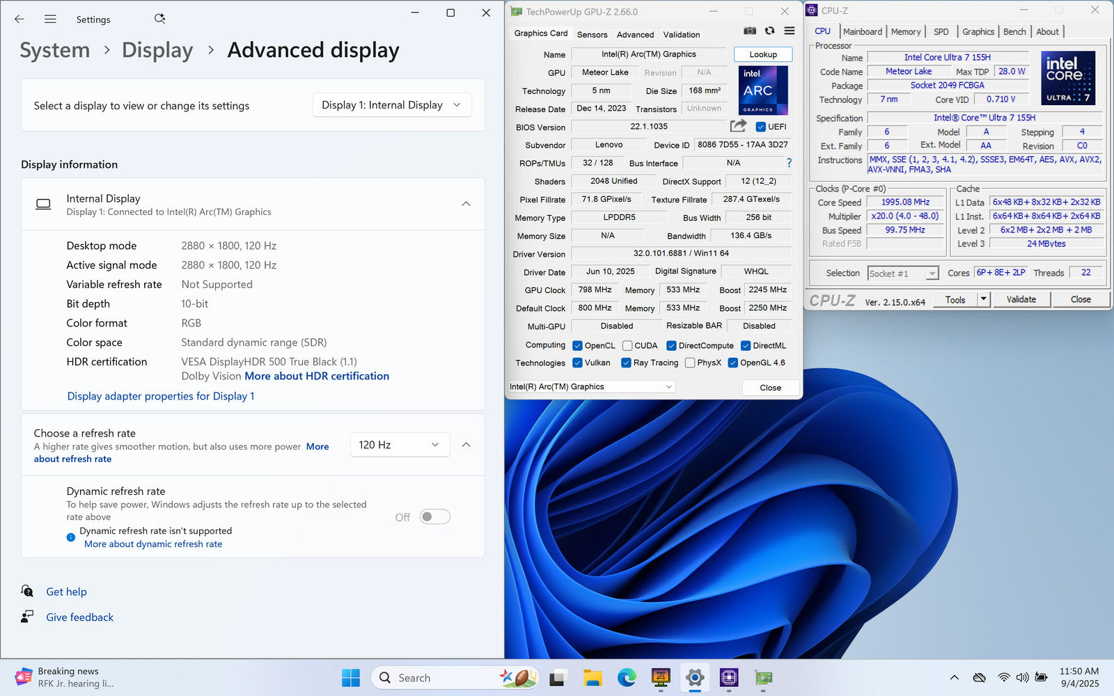The image size is (1114, 696).
Task: Click the Bus Interface question mark
Action: [x=789, y=163]
